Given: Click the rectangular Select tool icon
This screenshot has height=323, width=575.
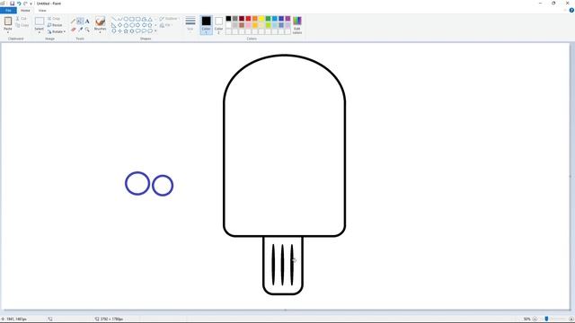Looking at the screenshot, I should point(40,21).
